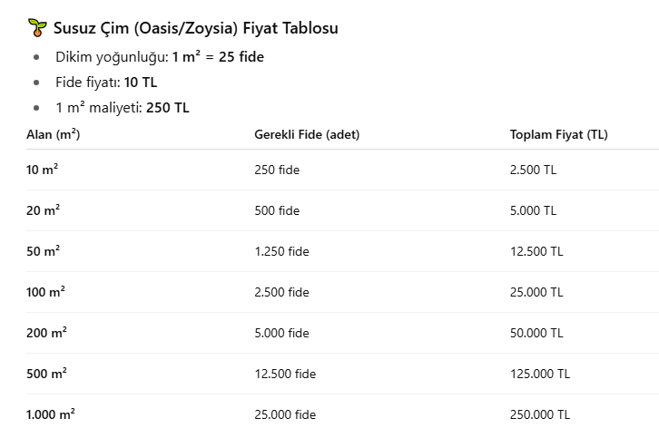Viewport: 659px width, 438px height.
Task: Click the Fide fiyatı 10 TL bullet
Action: [106, 83]
